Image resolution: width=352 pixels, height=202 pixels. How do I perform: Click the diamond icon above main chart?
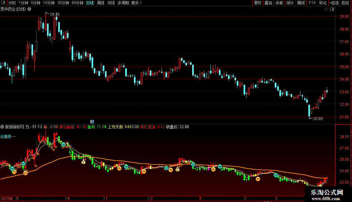coord(326,9)
